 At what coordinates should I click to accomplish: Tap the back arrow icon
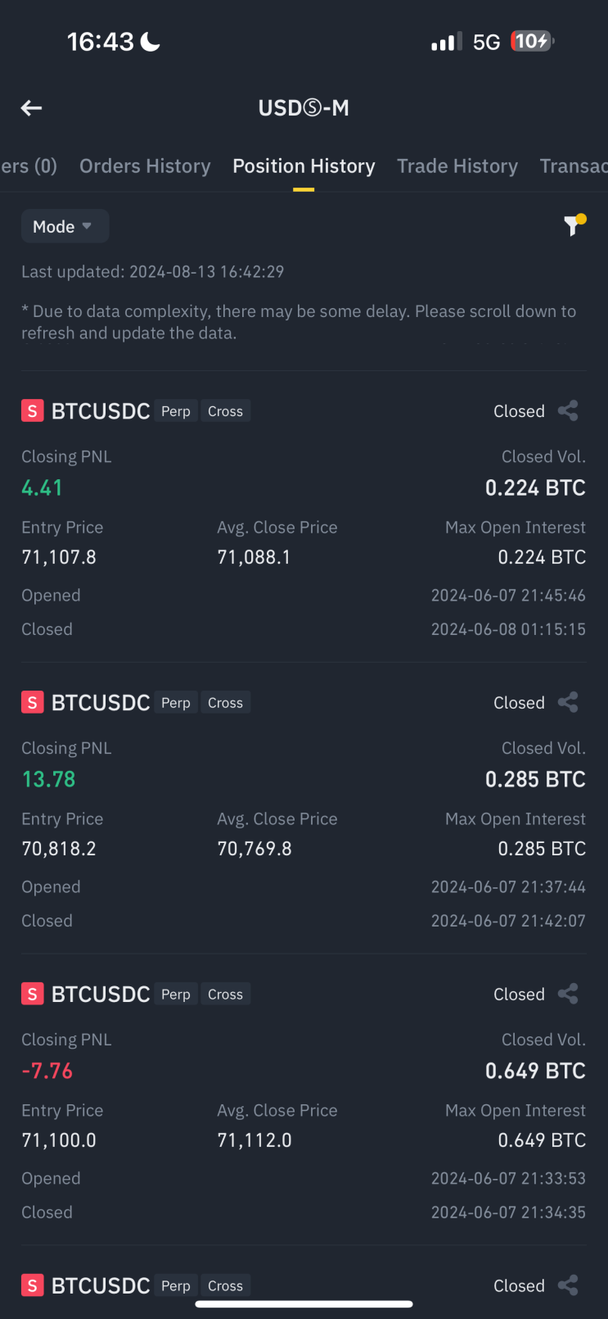click(x=31, y=108)
